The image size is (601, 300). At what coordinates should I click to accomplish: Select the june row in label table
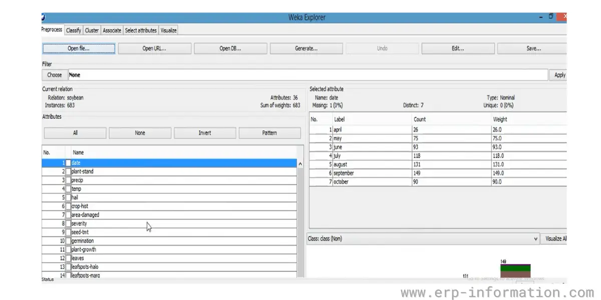click(x=438, y=147)
